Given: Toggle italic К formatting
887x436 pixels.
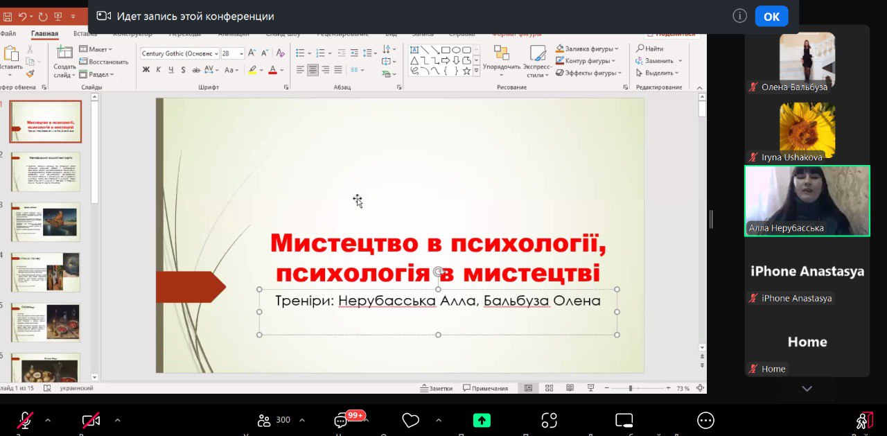Looking at the screenshot, I should (x=158, y=69).
